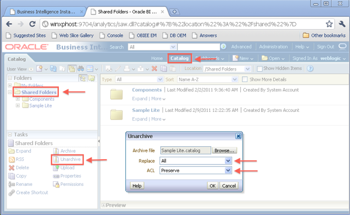
Task: Click the Copy icon in catalog toolbar
Action: point(163,69)
